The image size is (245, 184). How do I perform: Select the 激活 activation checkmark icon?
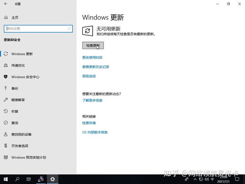(x=6, y=123)
